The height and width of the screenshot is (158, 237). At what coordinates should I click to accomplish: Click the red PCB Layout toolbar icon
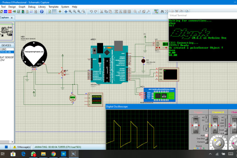(x=10, y=11)
